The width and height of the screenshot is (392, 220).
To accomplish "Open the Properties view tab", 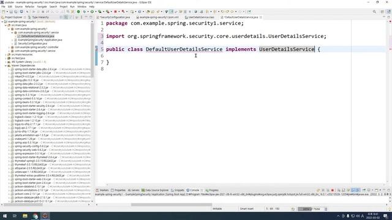I will pyautogui.click(x=118, y=190).
